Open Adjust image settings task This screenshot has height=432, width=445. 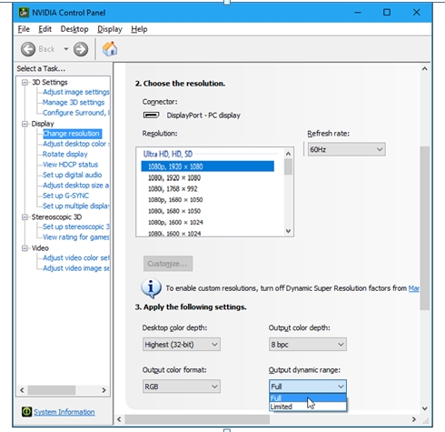pyautogui.click(x=76, y=92)
